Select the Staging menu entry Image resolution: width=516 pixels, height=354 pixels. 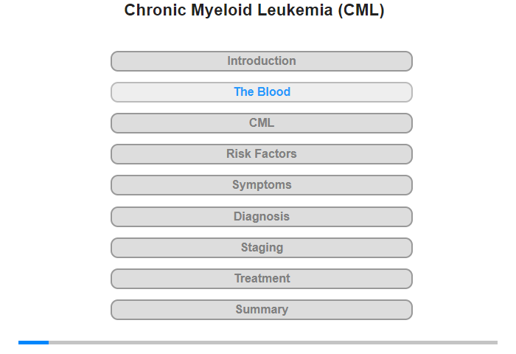(262, 248)
